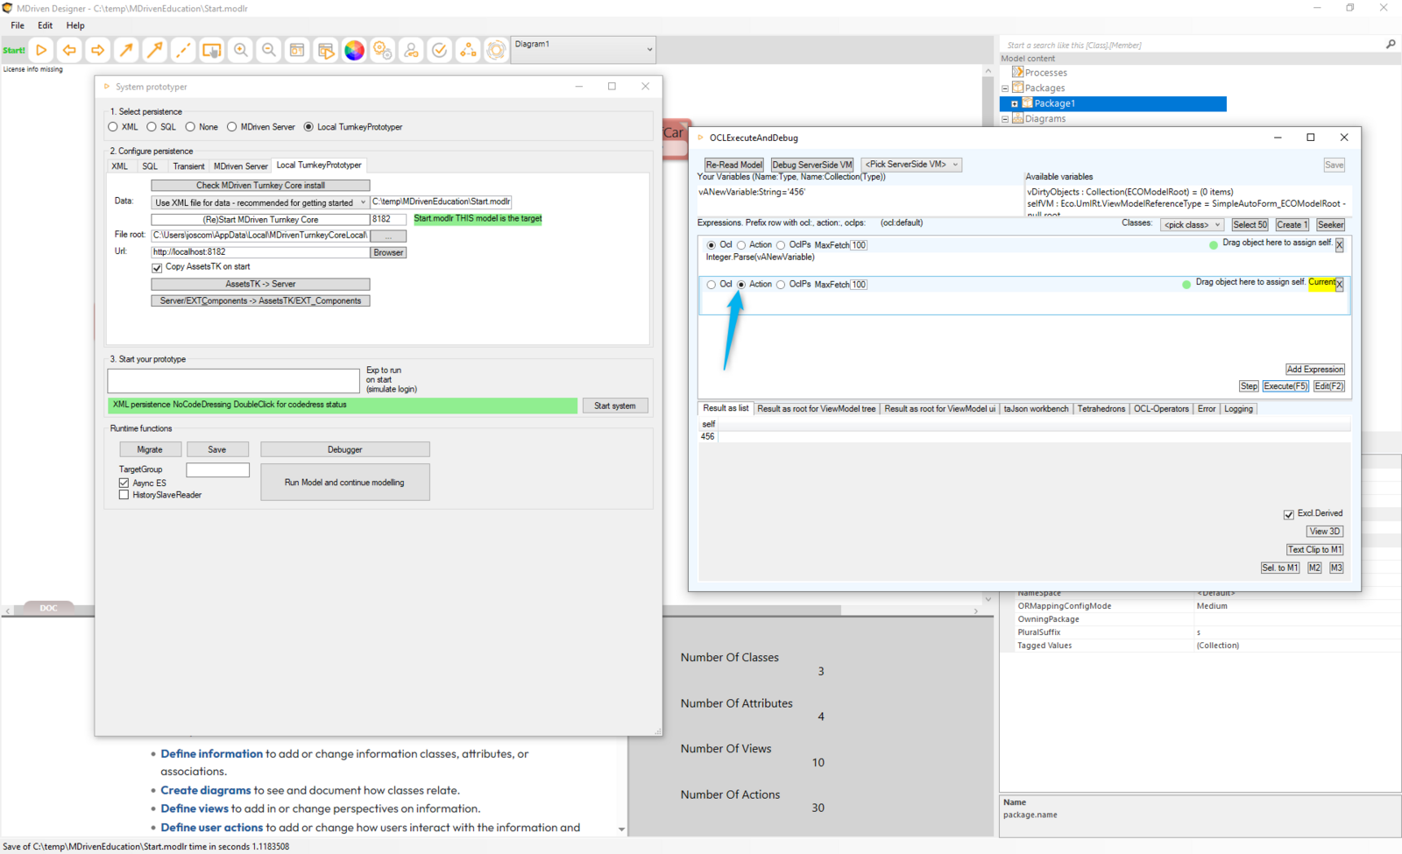Click the TargetGroup input field
The image size is (1402, 854).
coord(218,469)
